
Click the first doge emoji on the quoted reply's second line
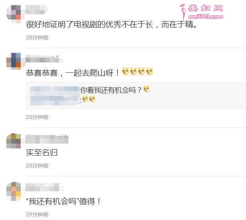tap(85, 99)
